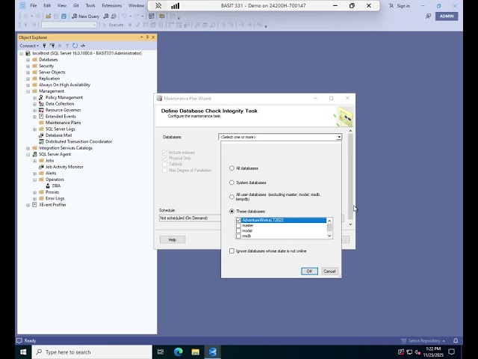Select the All databases radio button
The image size is (478, 359).
pyautogui.click(x=232, y=168)
